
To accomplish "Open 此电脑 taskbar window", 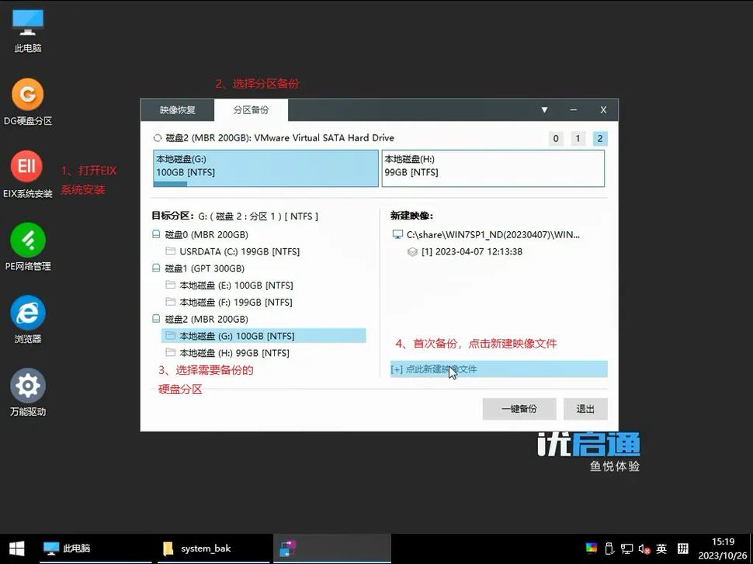I will pos(95,548).
